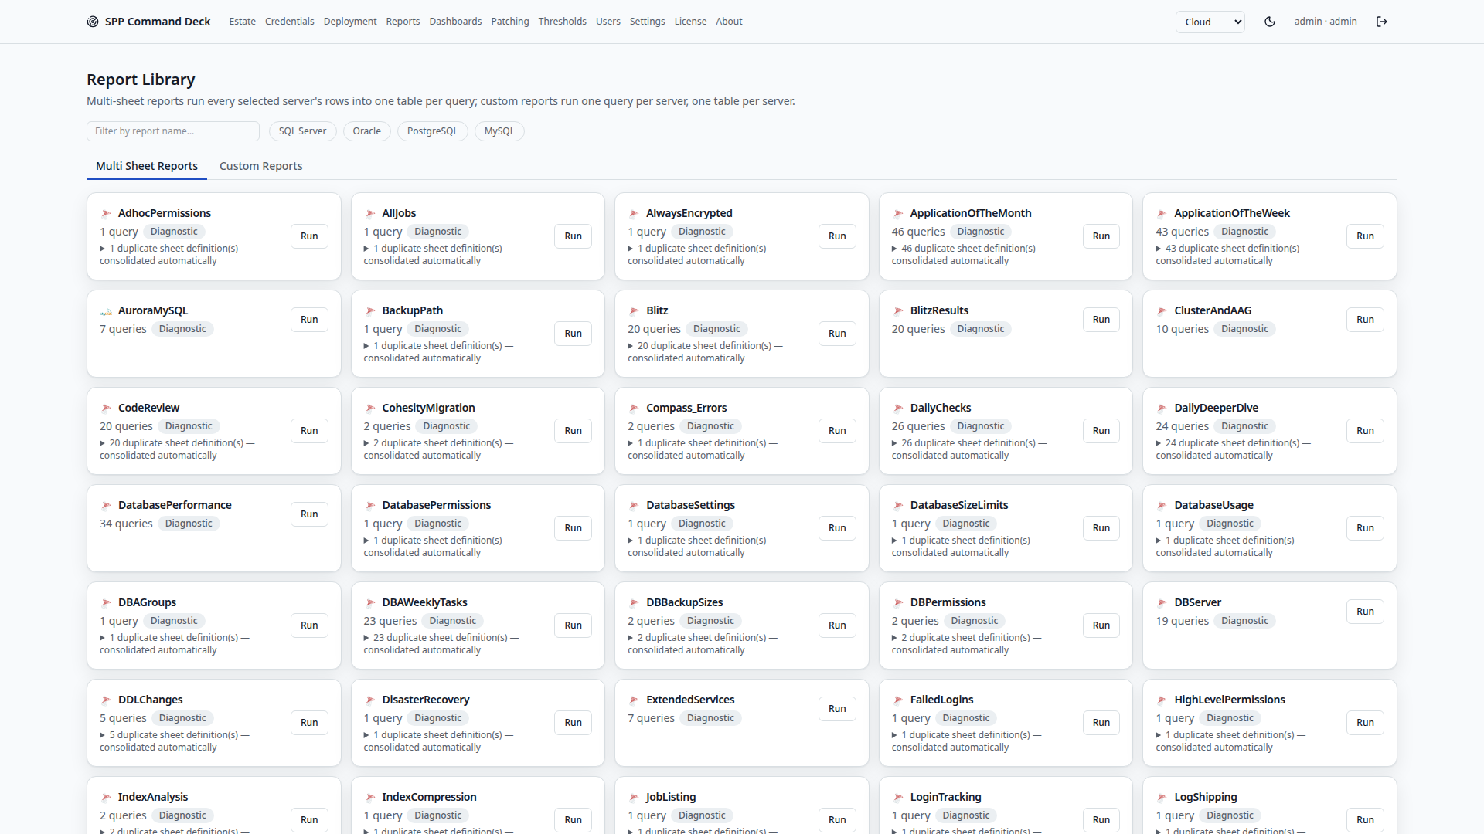Toggle the MySQL filter chip
The width and height of the screenshot is (1484, 834).
coord(499,131)
